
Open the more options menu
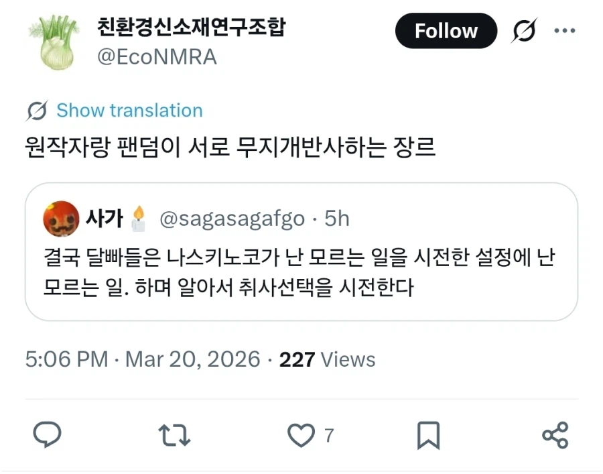pyautogui.click(x=565, y=31)
